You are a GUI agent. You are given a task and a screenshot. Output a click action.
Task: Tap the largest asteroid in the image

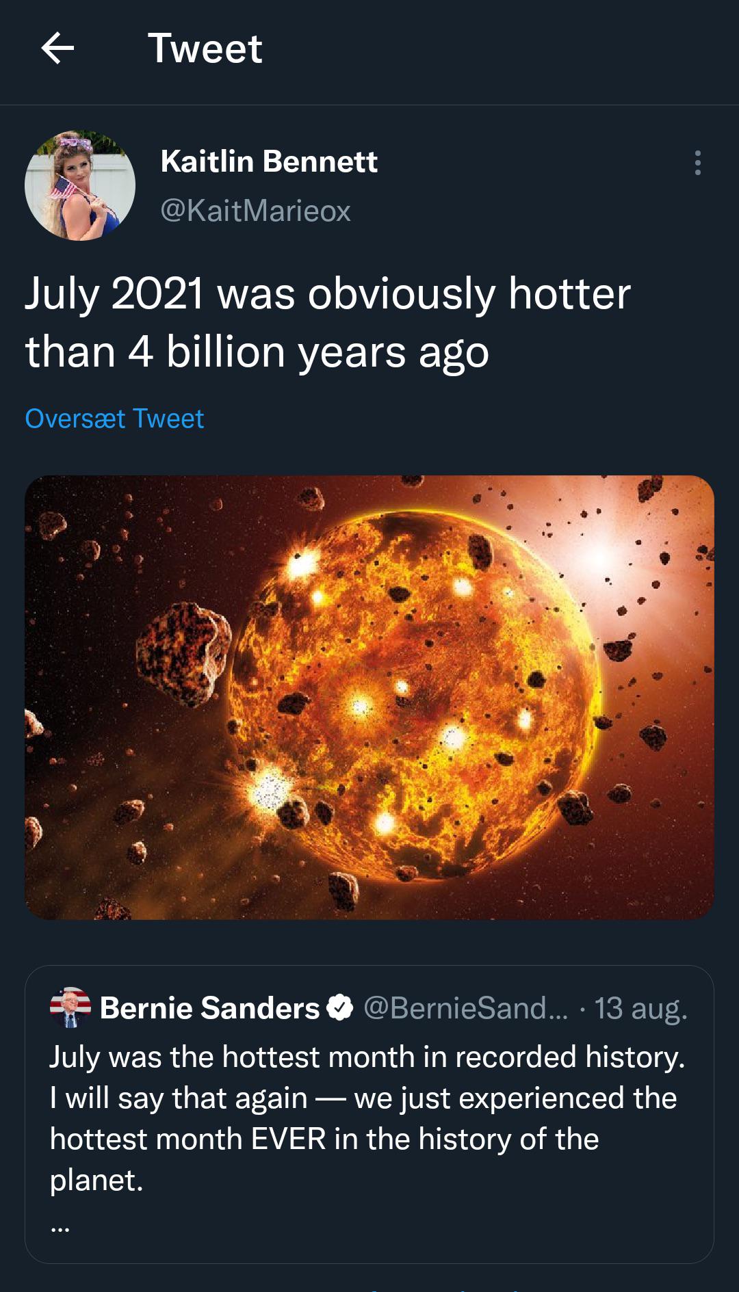[x=183, y=653]
